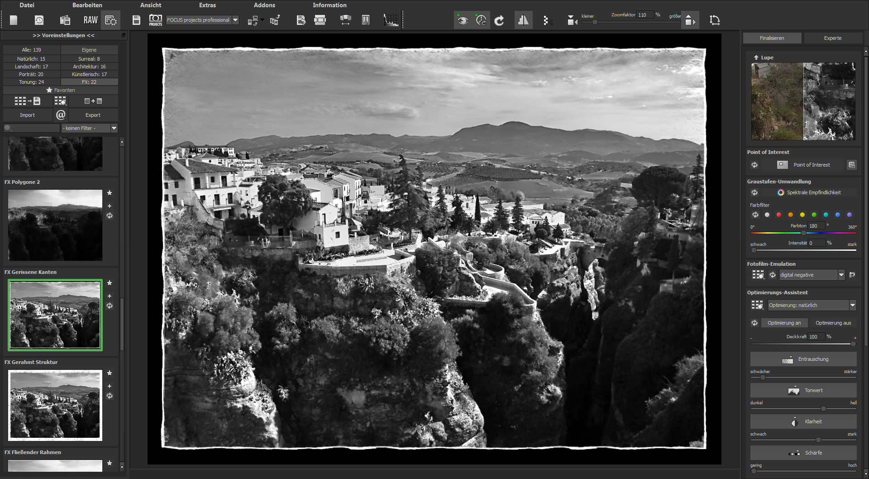Open the FOCUS projects professional dropdown
This screenshot has width=869, height=479.
pyautogui.click(x=235, y=20)
